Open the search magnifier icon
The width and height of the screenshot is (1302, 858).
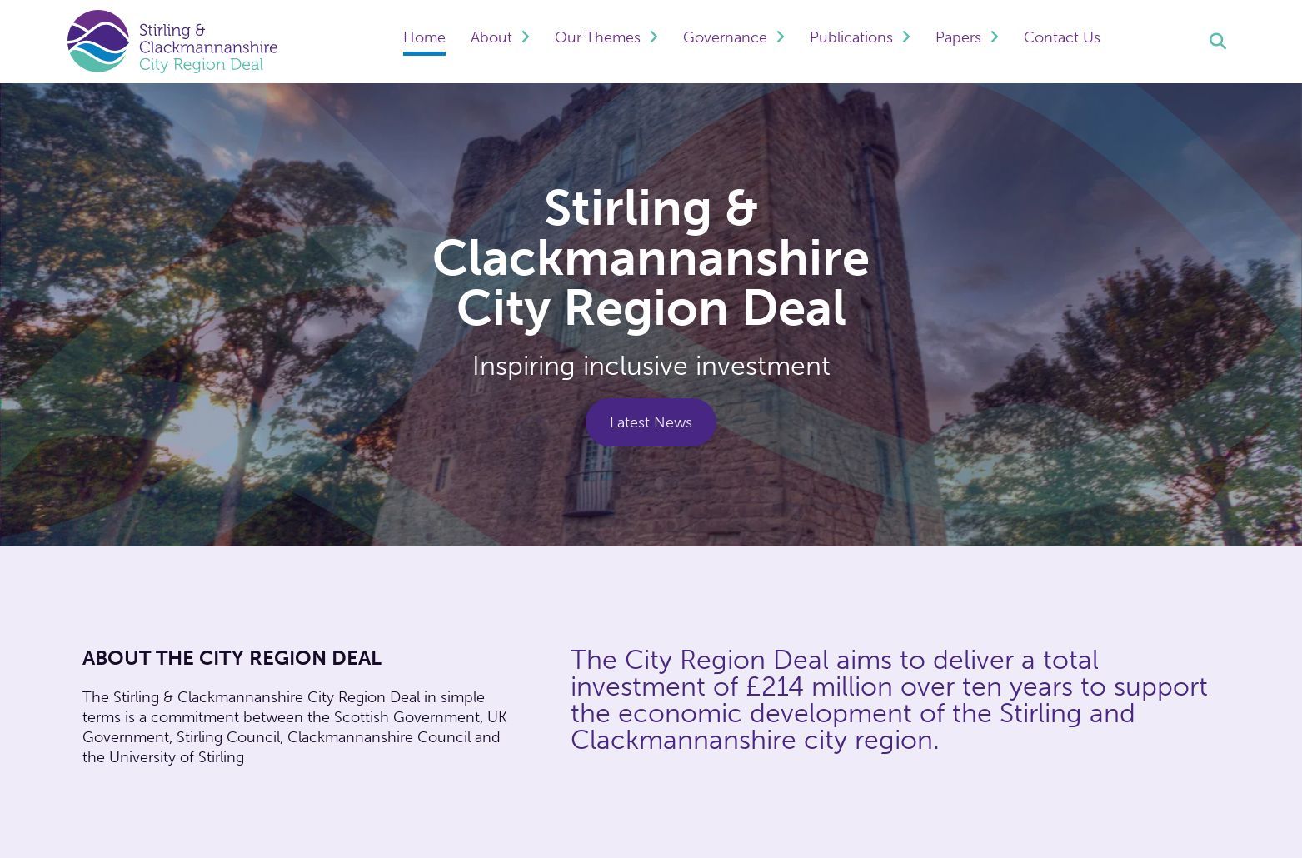1217,42
